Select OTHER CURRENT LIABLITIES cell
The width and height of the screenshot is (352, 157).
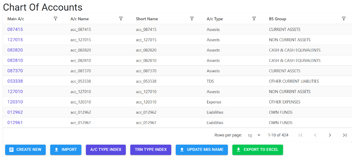(294, 81)
